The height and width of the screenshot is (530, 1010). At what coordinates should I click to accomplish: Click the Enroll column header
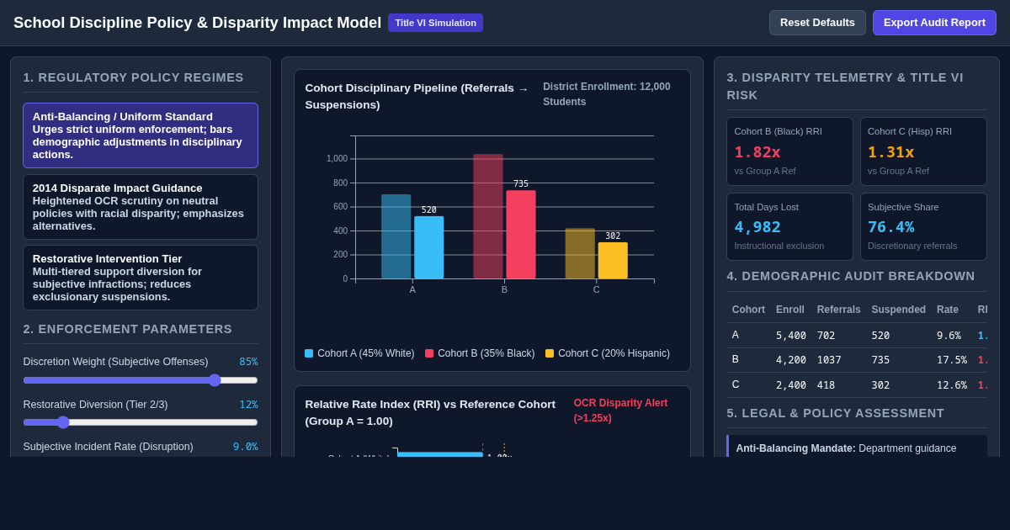[790, 310]
